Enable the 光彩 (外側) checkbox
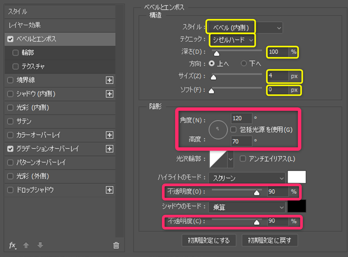Screen dimensions: 348x257 [10, 176]
